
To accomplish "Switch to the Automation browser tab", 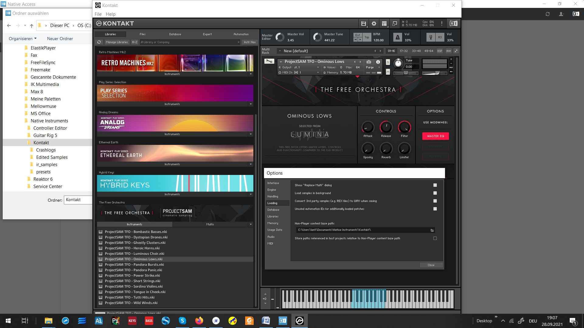I will [x=241, y=34].
